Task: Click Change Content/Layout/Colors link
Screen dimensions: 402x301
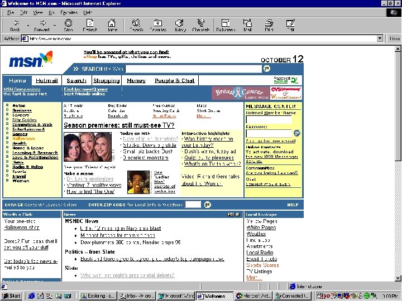Action: [41, 205]
